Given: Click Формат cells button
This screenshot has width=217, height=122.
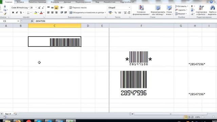Looking at the screenshot, I should click(x=181, y=14).
